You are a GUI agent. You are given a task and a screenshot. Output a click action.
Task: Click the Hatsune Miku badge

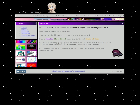point(21,53)
